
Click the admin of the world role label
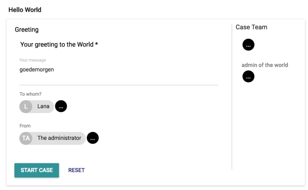tap(265, 65)
